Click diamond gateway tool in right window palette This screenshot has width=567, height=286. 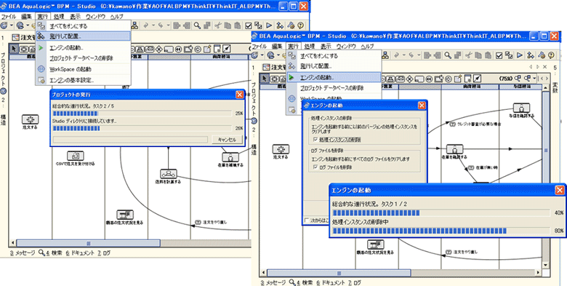(x=410, y=79)
